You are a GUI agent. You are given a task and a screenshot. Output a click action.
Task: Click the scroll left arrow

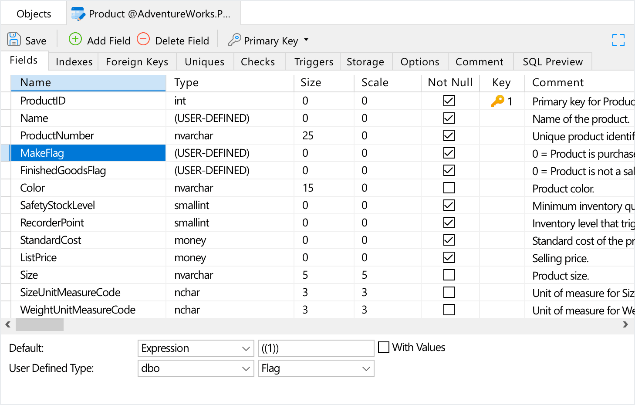8,324
